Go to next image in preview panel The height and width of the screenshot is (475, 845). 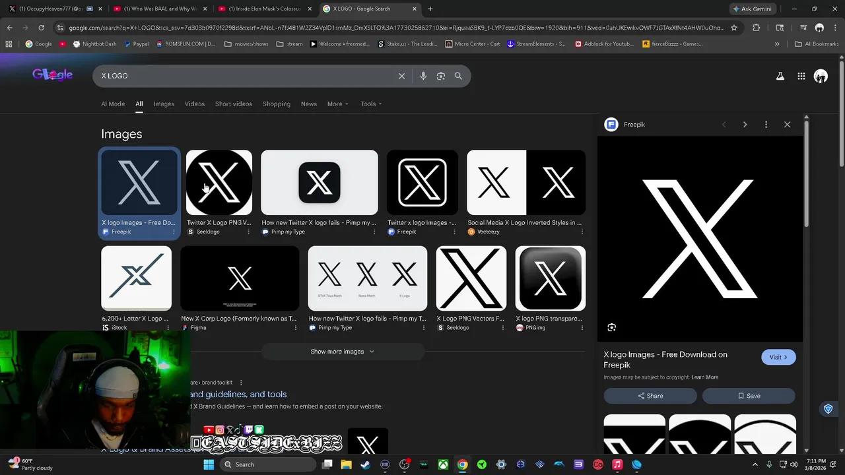pos(745,124)
